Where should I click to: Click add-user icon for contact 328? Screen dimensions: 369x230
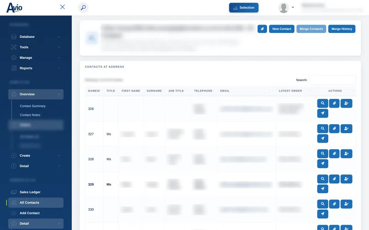click(x=346, y=154)
